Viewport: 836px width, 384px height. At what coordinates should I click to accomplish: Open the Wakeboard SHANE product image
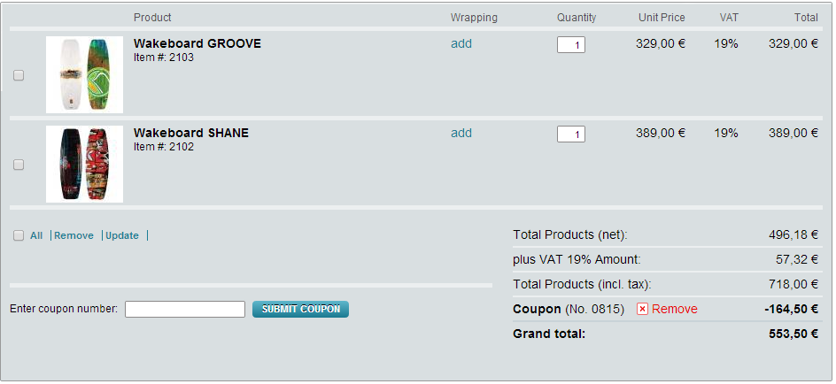click(84, 164)
